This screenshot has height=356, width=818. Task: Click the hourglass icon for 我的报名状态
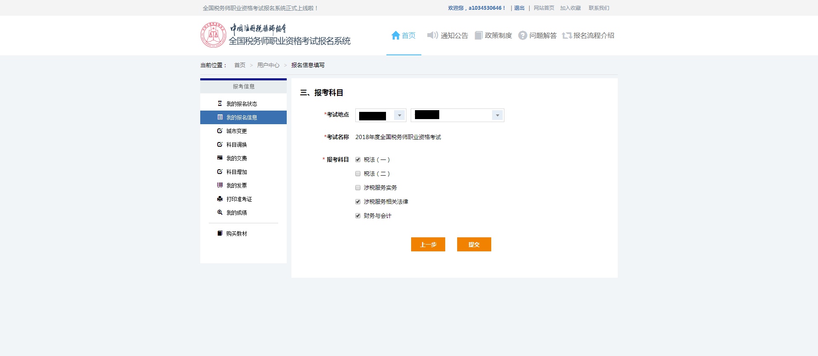point(220,104)
